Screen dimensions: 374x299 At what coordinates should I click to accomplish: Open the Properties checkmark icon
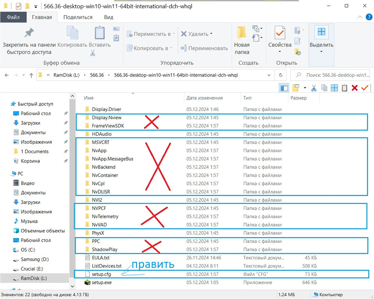pyautogui.click(x=280, y=33)
